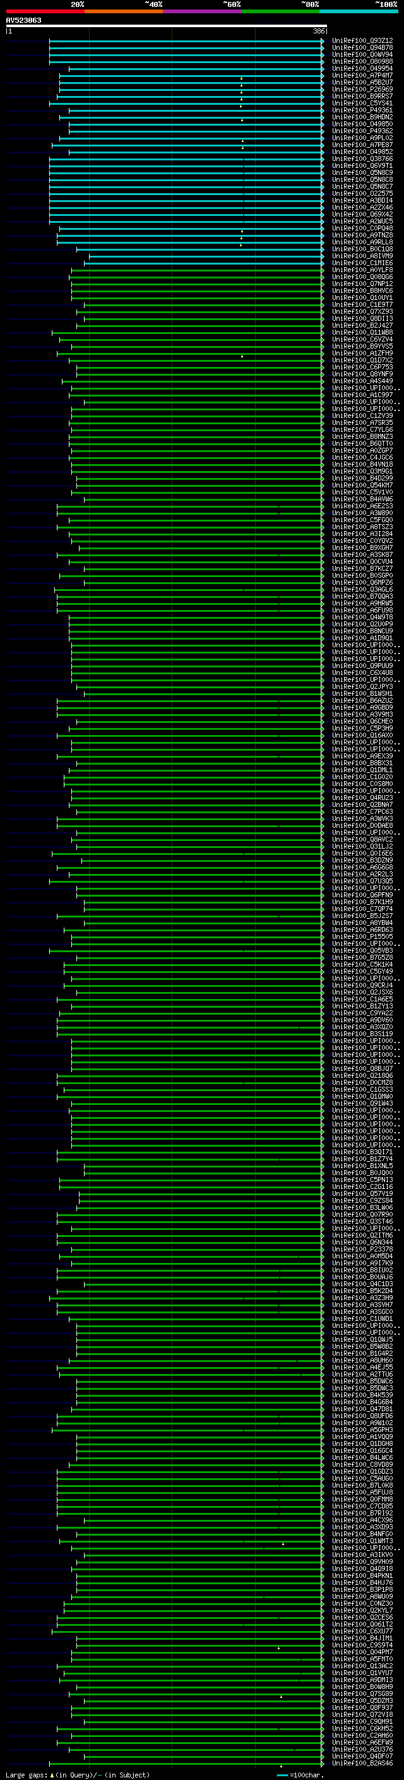Select UniRef100_B3LW06 label

(x=362, y=1207)
